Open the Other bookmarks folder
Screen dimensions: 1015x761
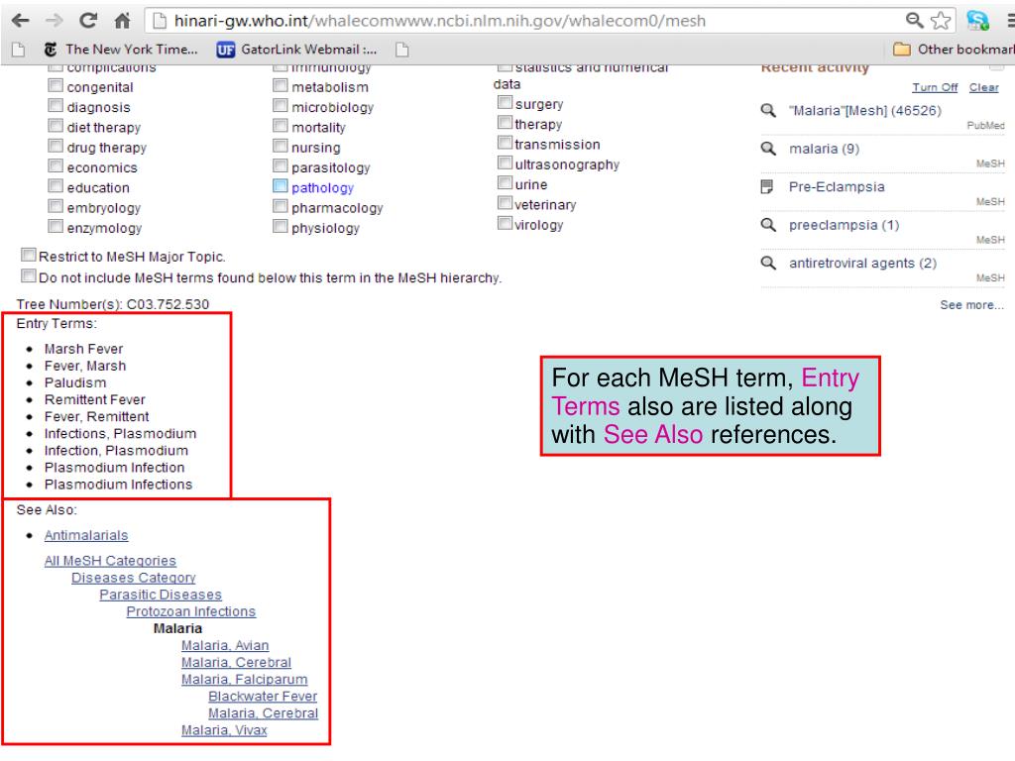click(x=954, y=50)
